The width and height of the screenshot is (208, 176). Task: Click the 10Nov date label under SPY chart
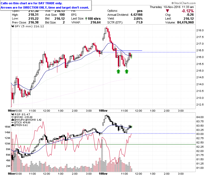(103, 111)
